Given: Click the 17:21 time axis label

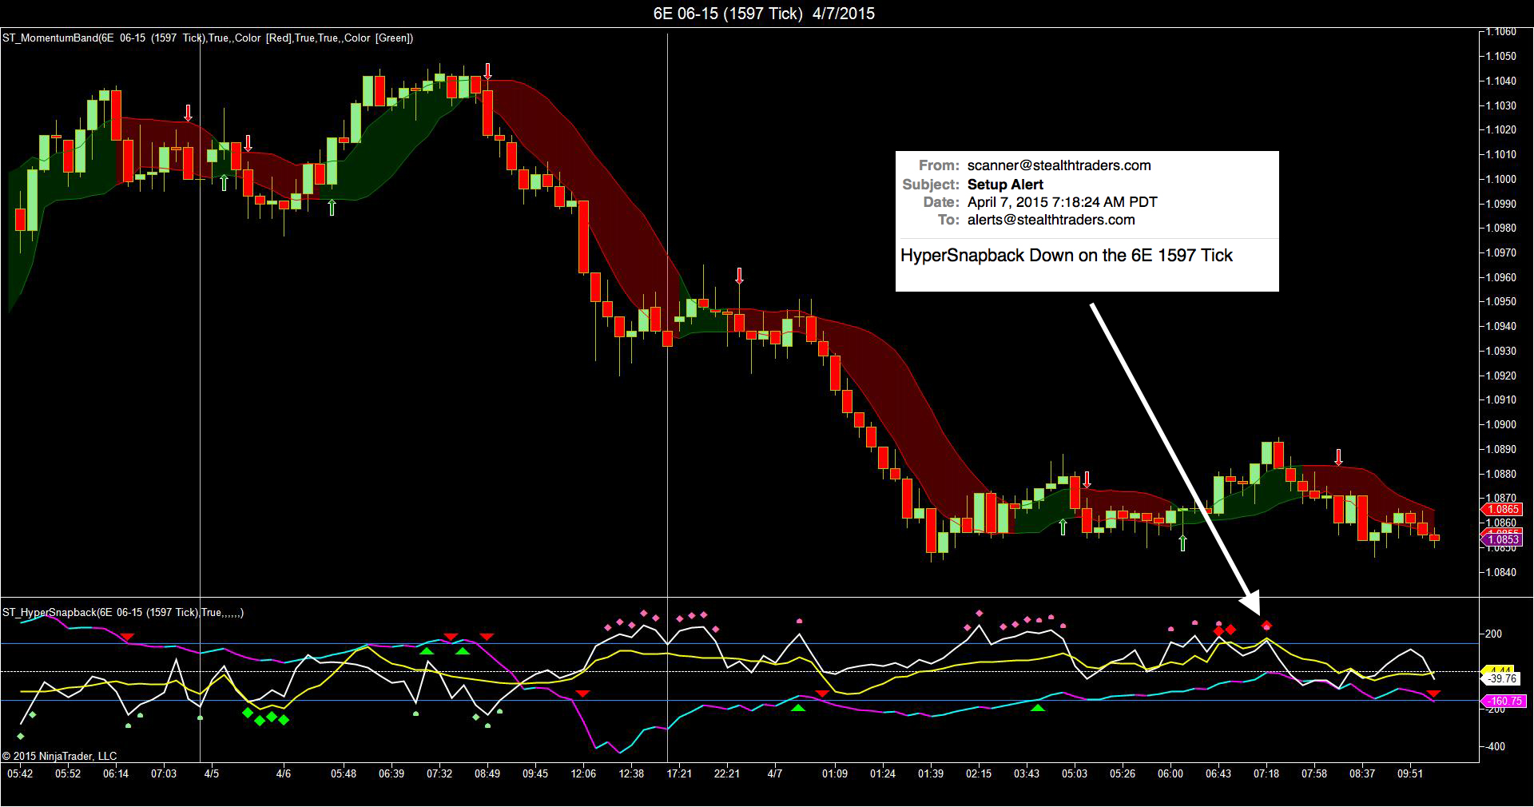Looking at the screenshot, I should coord(679,773).
